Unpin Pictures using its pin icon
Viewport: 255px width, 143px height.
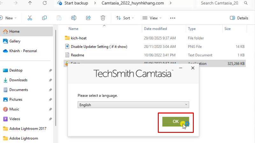(x=50, y=99)
